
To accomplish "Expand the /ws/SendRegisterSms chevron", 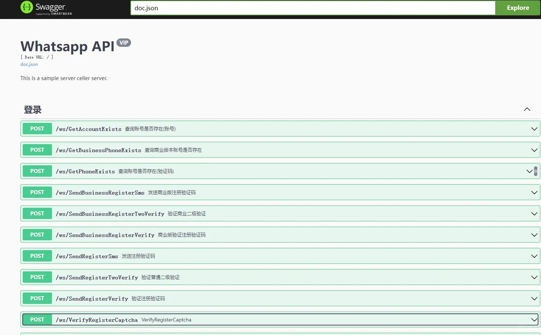I will coord(534,256).
